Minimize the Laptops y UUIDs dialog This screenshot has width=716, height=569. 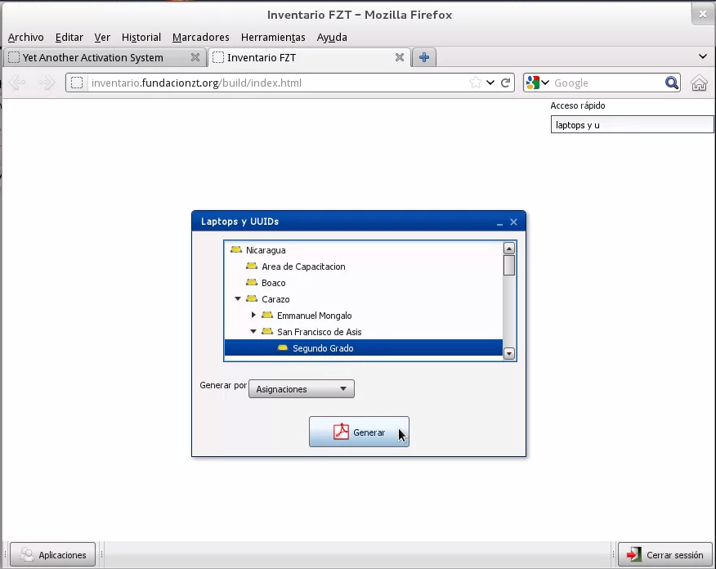click(499, 222)
